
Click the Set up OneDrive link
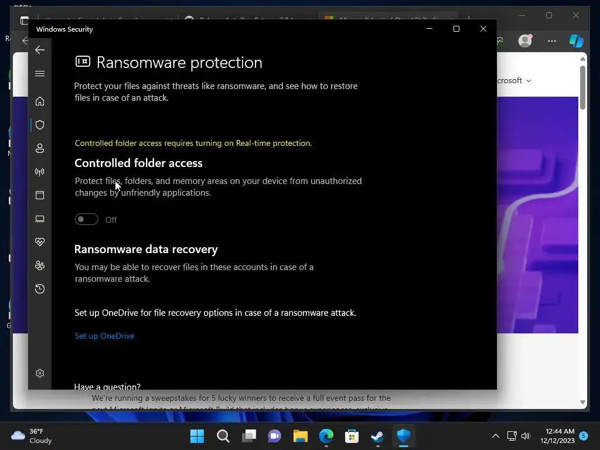[x=104, y=336]
